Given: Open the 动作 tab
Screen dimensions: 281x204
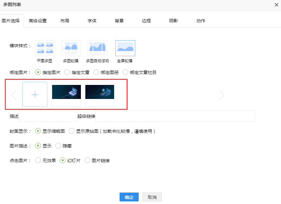Looking at the screenshot, I should (201, 21).
